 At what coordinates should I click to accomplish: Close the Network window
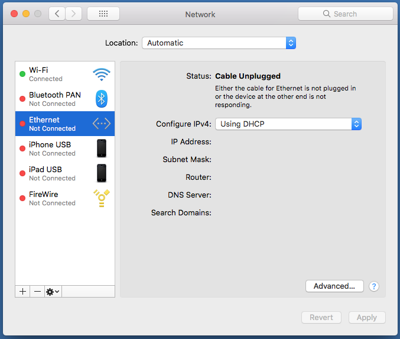pos(14,14)
